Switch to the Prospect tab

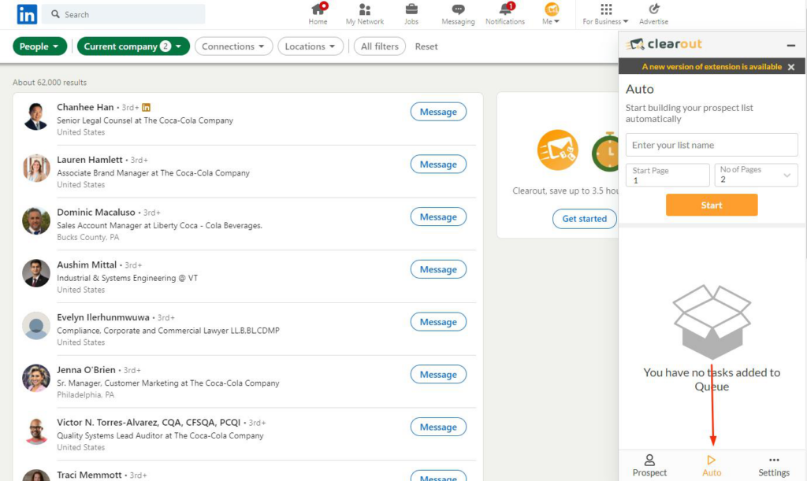coord(649,465)
